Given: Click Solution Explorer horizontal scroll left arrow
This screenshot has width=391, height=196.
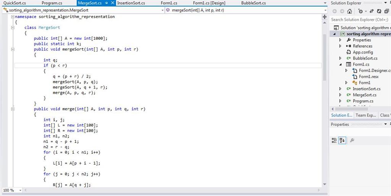Looking at the screenshot, I should coord(332,109).
